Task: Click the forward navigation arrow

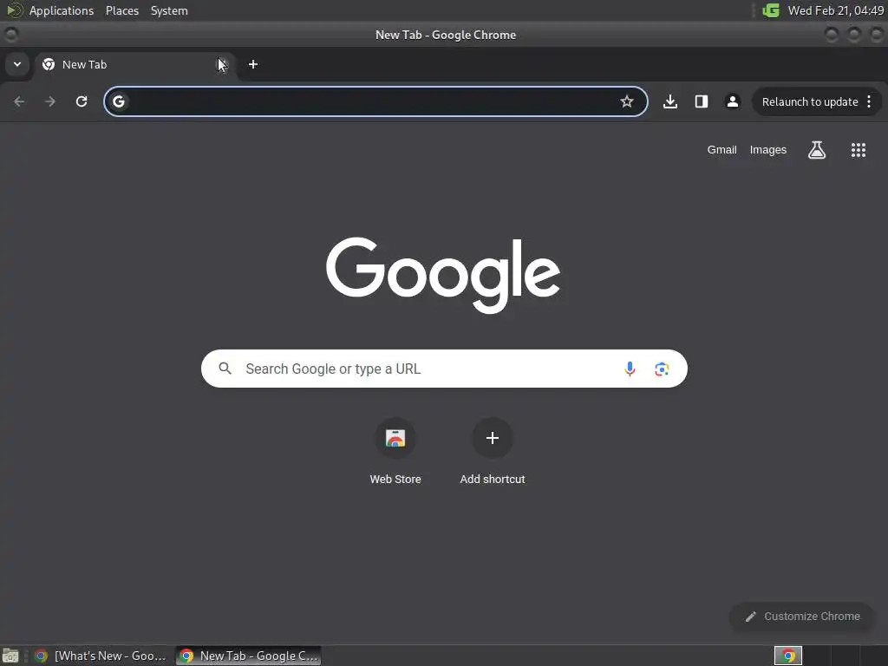Action: point(50,101)
